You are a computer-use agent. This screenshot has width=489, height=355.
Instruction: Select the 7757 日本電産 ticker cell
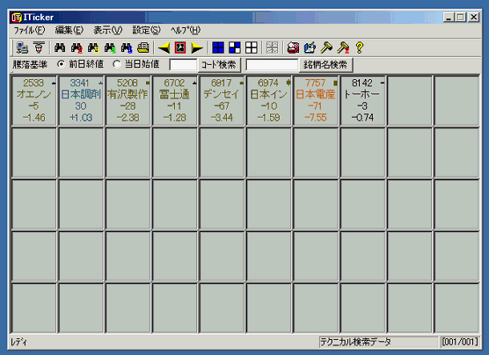316,101
